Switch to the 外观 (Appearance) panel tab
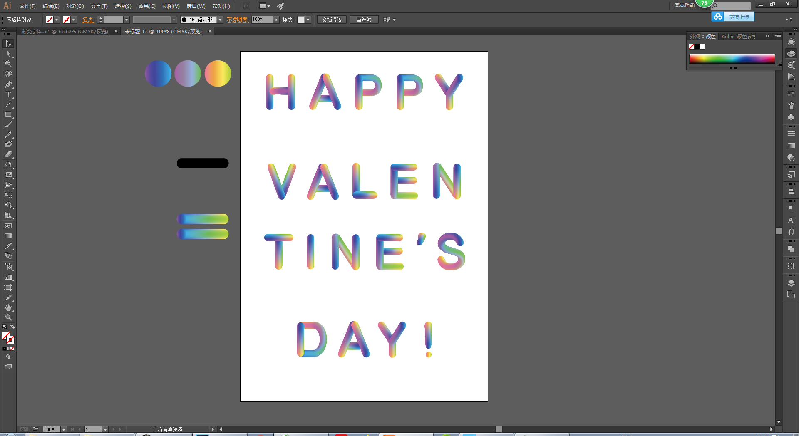Screen dimensions: 799x436 click(695, 37)
